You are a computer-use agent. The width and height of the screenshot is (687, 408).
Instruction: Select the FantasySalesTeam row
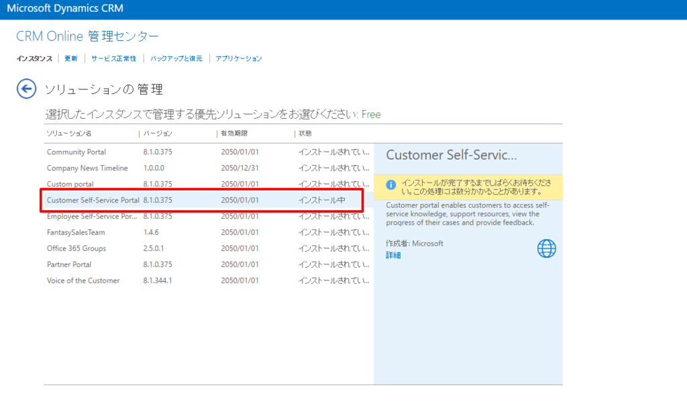[x=209, y=232]
